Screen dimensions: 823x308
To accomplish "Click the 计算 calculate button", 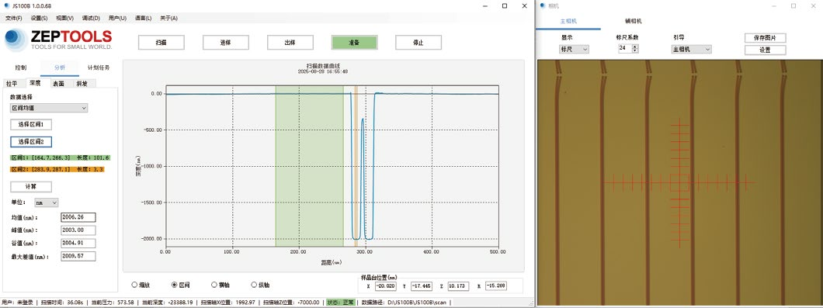I will pos(31,187).
